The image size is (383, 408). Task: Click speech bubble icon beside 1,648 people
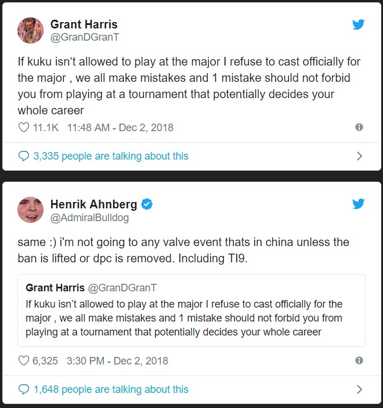tap(24, 389)
